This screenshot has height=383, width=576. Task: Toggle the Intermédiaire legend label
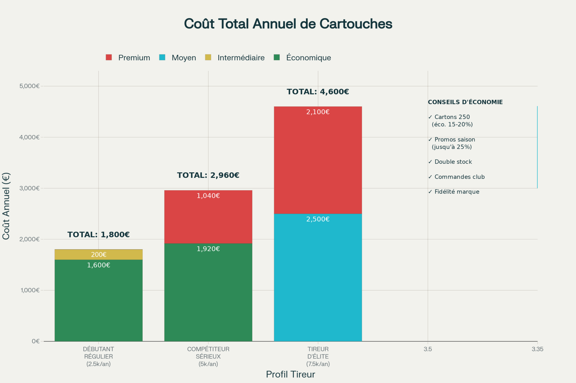(241, 58)
